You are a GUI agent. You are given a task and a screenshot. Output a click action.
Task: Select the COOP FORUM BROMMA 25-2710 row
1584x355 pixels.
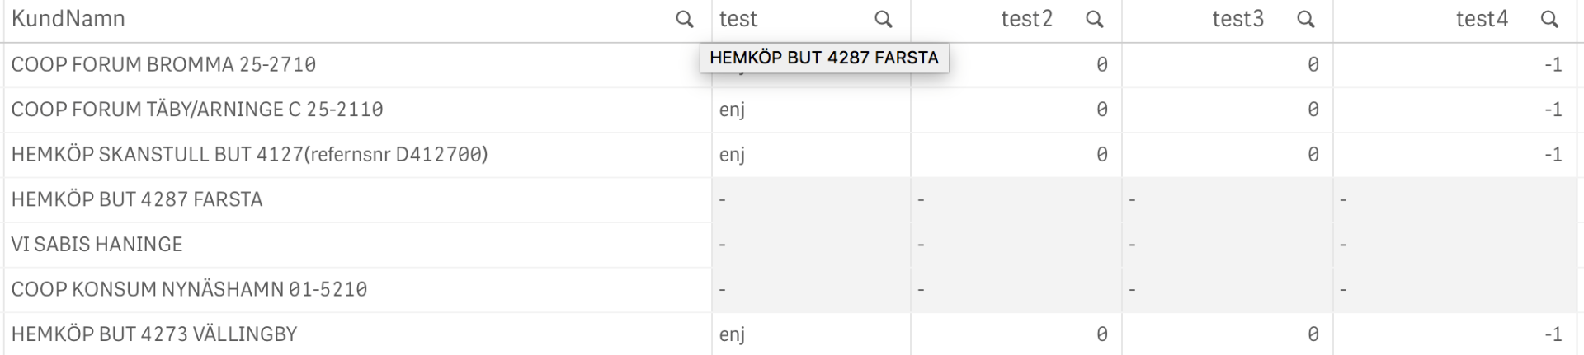click(x=163, y=64)
